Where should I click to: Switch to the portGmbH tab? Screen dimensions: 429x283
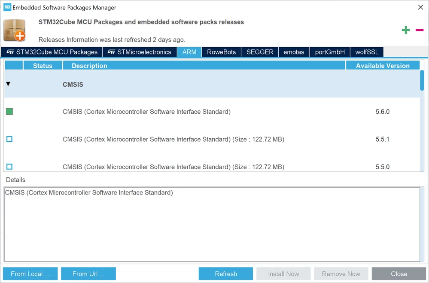(x=330, y=52)
